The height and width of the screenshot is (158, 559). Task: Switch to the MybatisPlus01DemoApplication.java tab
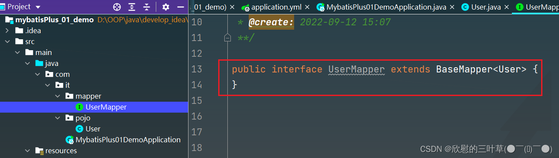[x=387, y=7]
